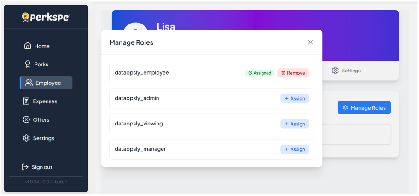Assign the dataopsly_manager role
Image resolution: width=419 pixels, height=196 pixels.
(x=295, y=149)
